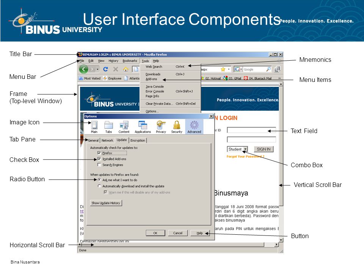Enable the Search Engines checkbox
The height and width of the screenshot is (273, 364).
[x=99, y=165]
